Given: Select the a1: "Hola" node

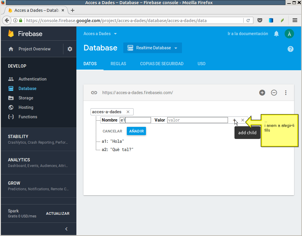Looking at the screenshot, I should point(113,141).
